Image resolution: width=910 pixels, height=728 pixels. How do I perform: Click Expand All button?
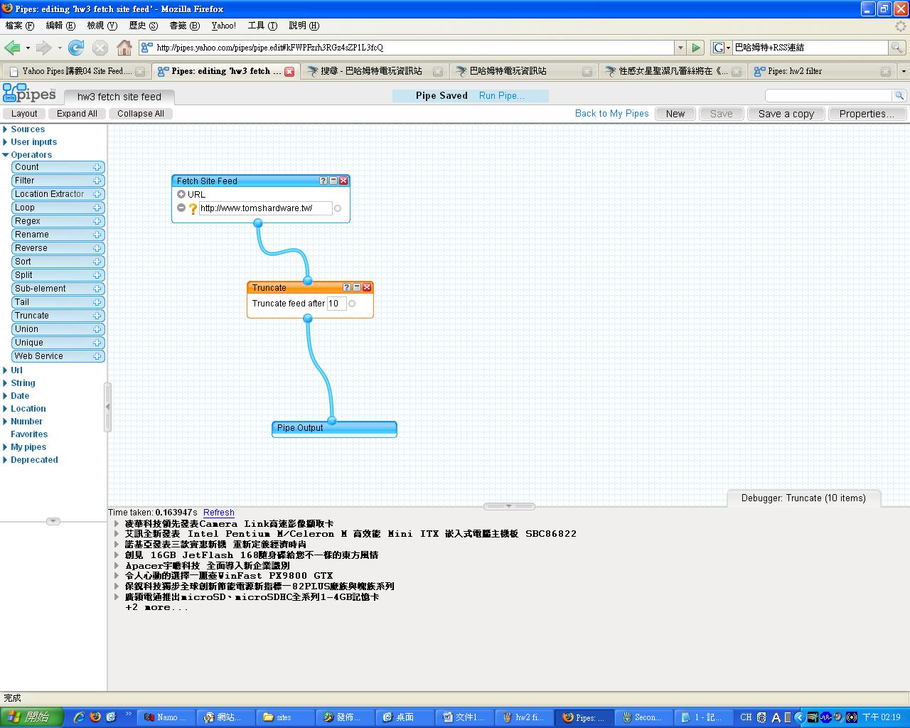77,114
